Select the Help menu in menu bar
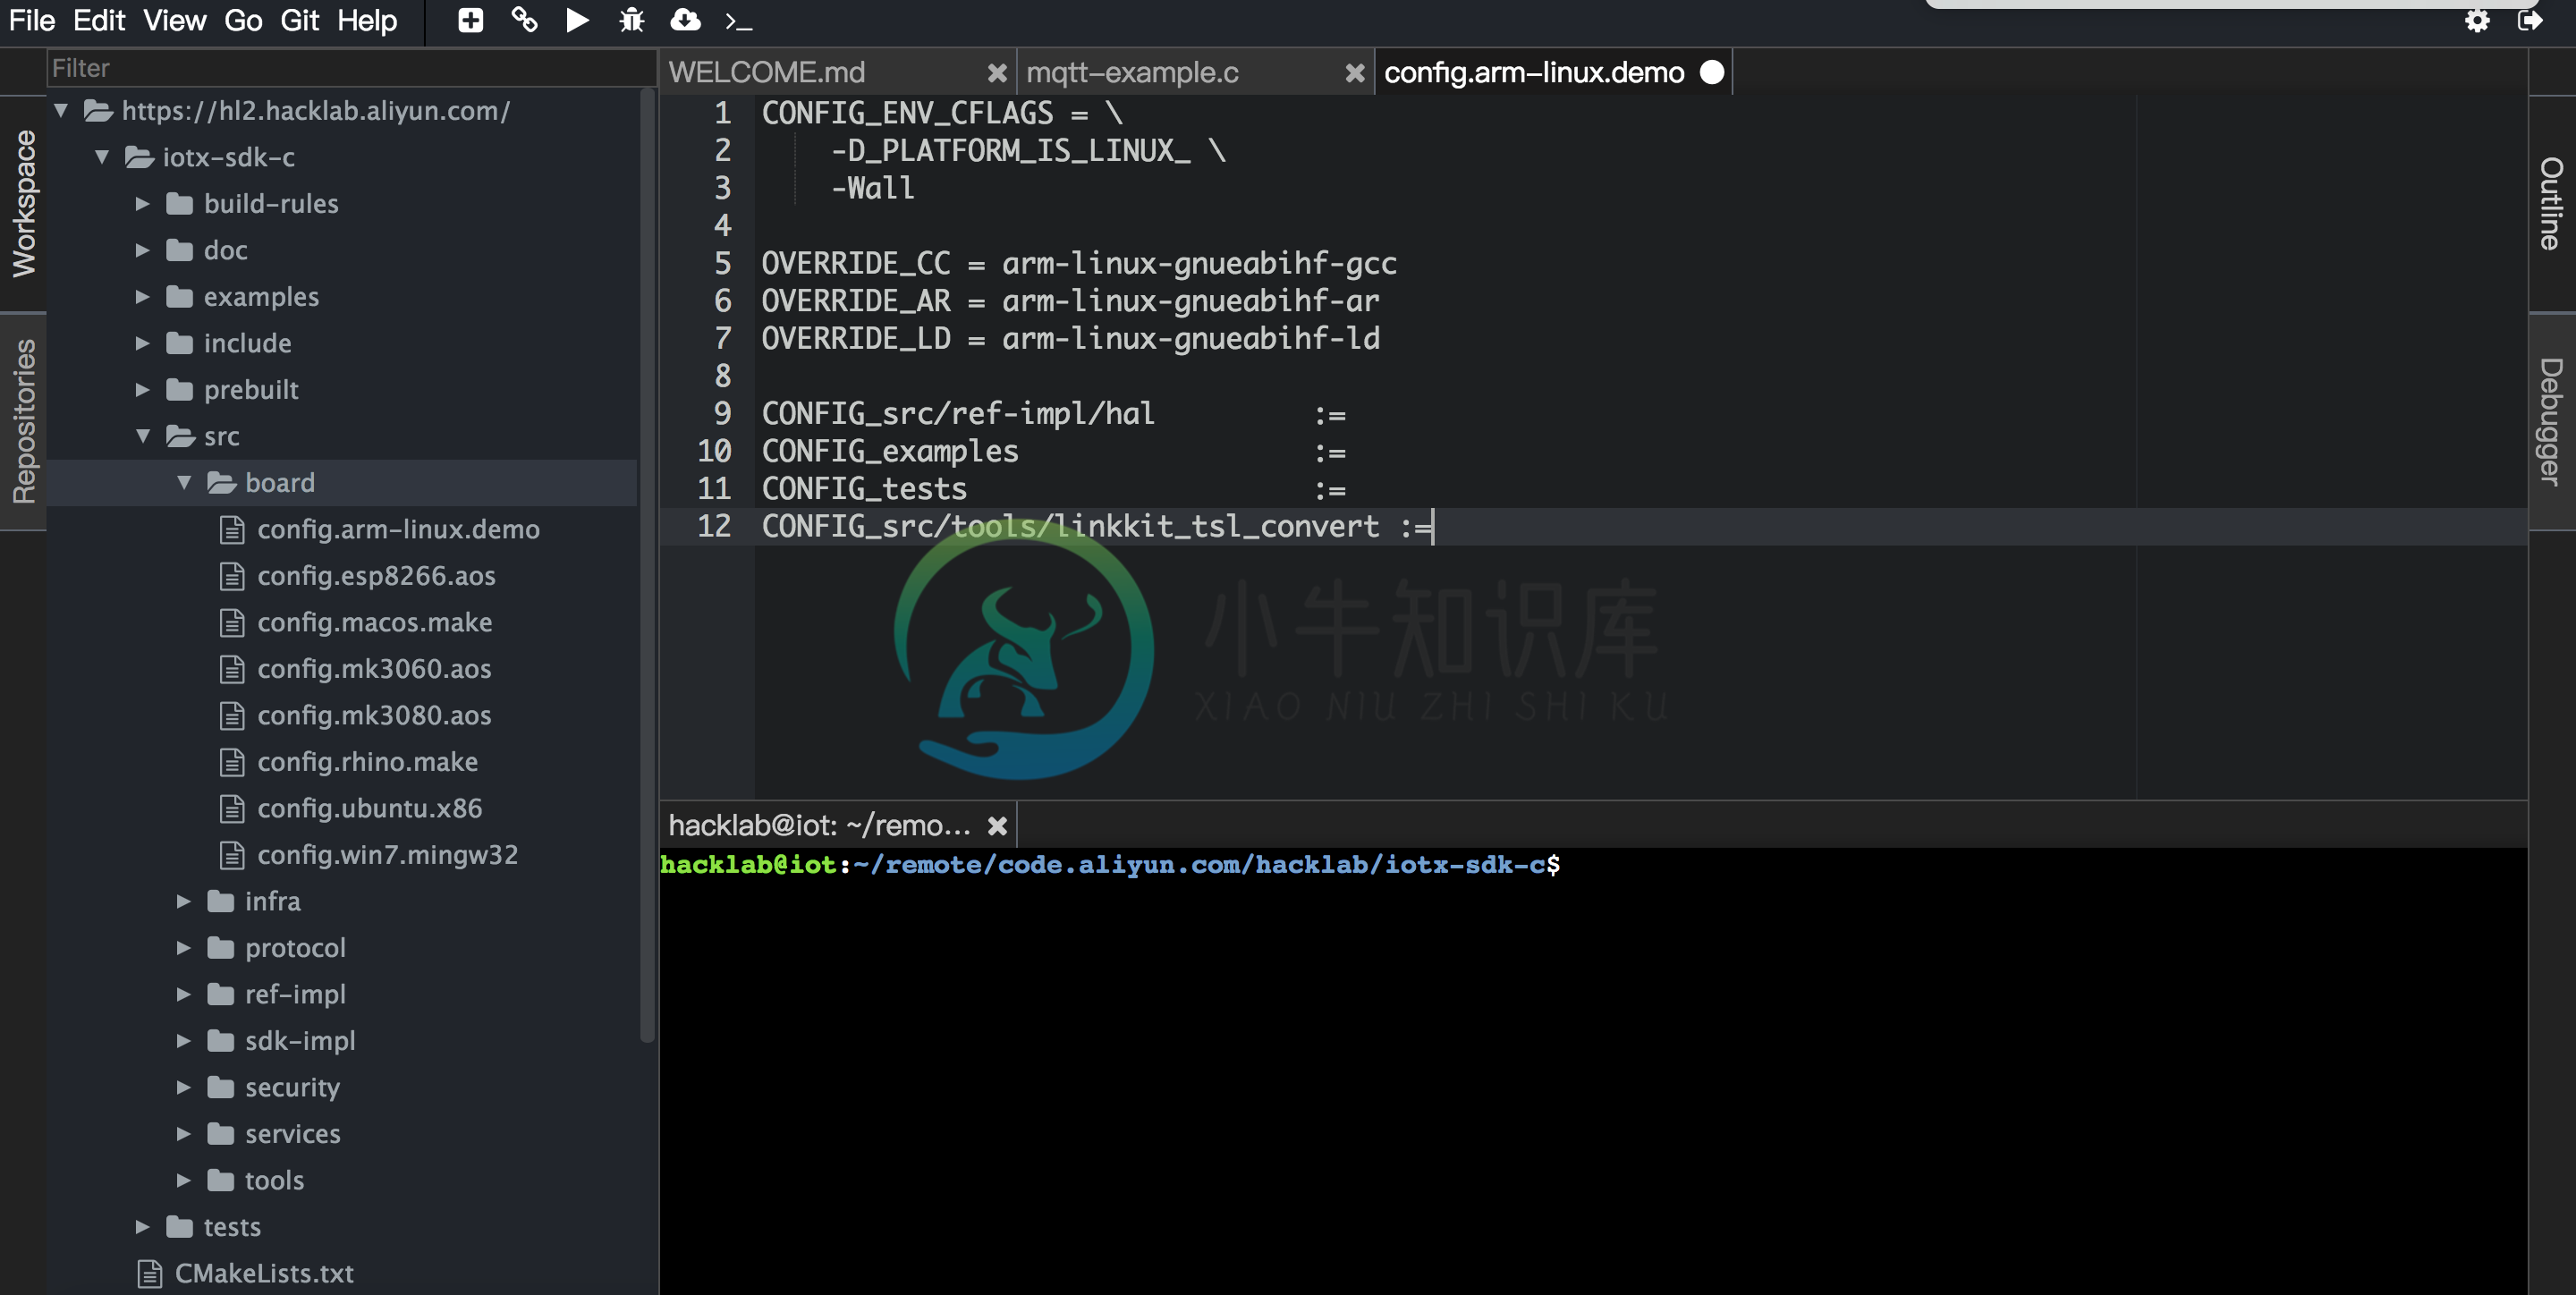The image size is (2576, 1295). coord(369,18)
